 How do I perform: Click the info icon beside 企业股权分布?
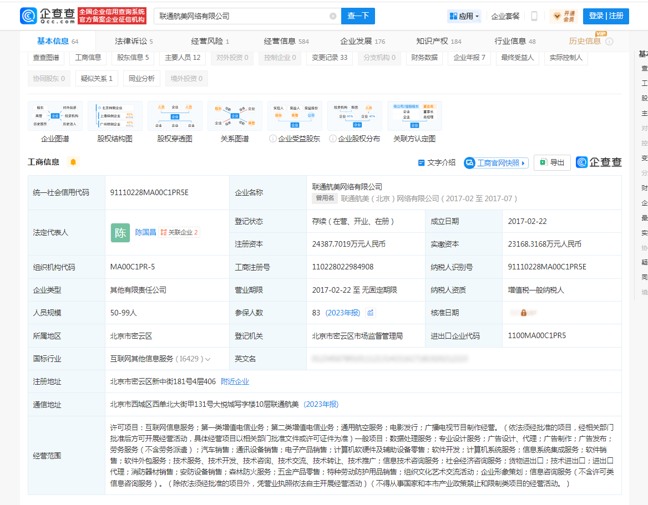tap(333, 139)
